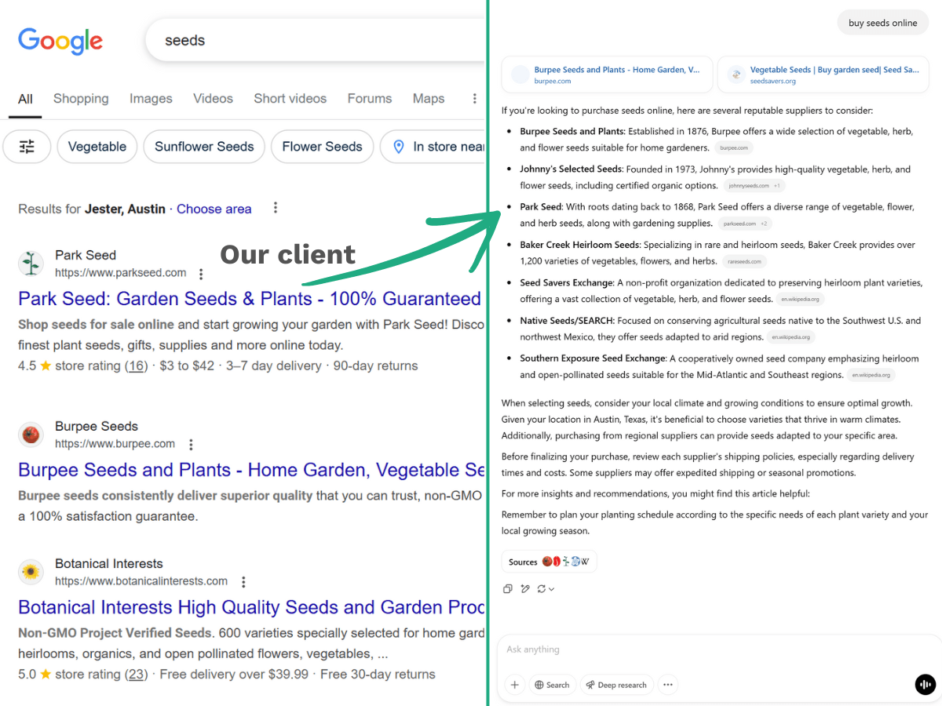Click the citation chip after Native Seeds/SEARCH
Image resolution: width=942 pixels, height=706 pixels.
tap(791, 337)
